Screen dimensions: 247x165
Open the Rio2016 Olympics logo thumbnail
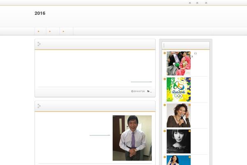[179, 90]
